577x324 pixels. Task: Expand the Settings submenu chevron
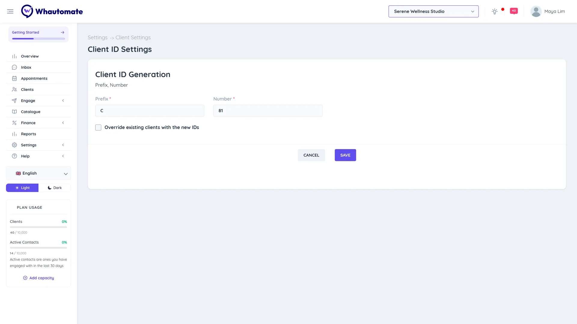click(63, 145)
